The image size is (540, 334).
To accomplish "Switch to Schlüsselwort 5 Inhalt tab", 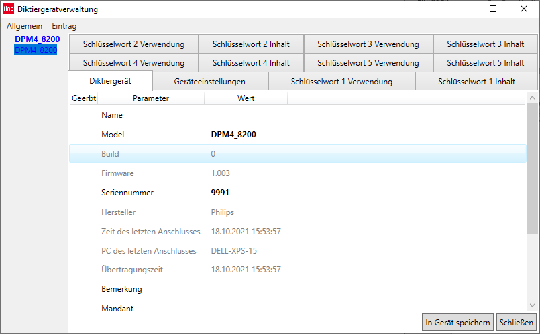I will click(x=485, y=63).
